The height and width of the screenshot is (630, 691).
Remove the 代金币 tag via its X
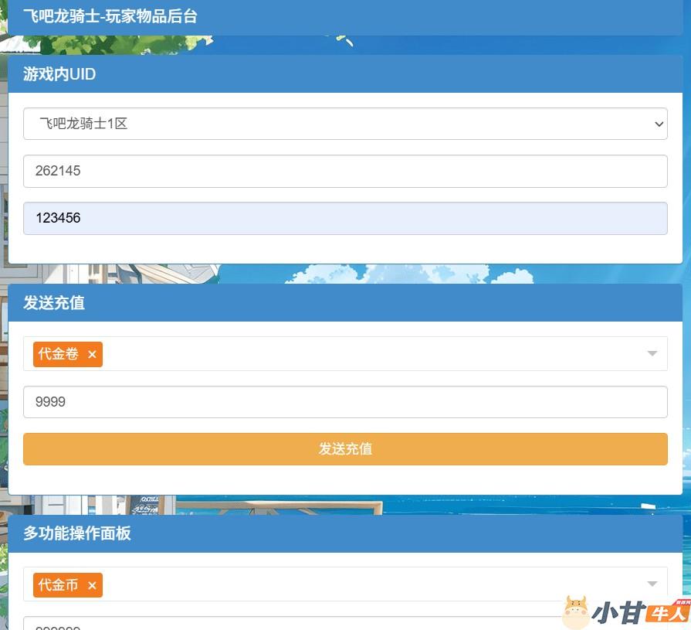click(x=92, y=585)
